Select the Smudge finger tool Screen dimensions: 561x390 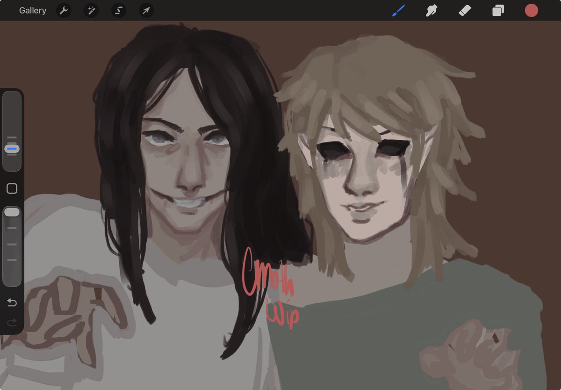pyautogui.click(x=432, y=10)
